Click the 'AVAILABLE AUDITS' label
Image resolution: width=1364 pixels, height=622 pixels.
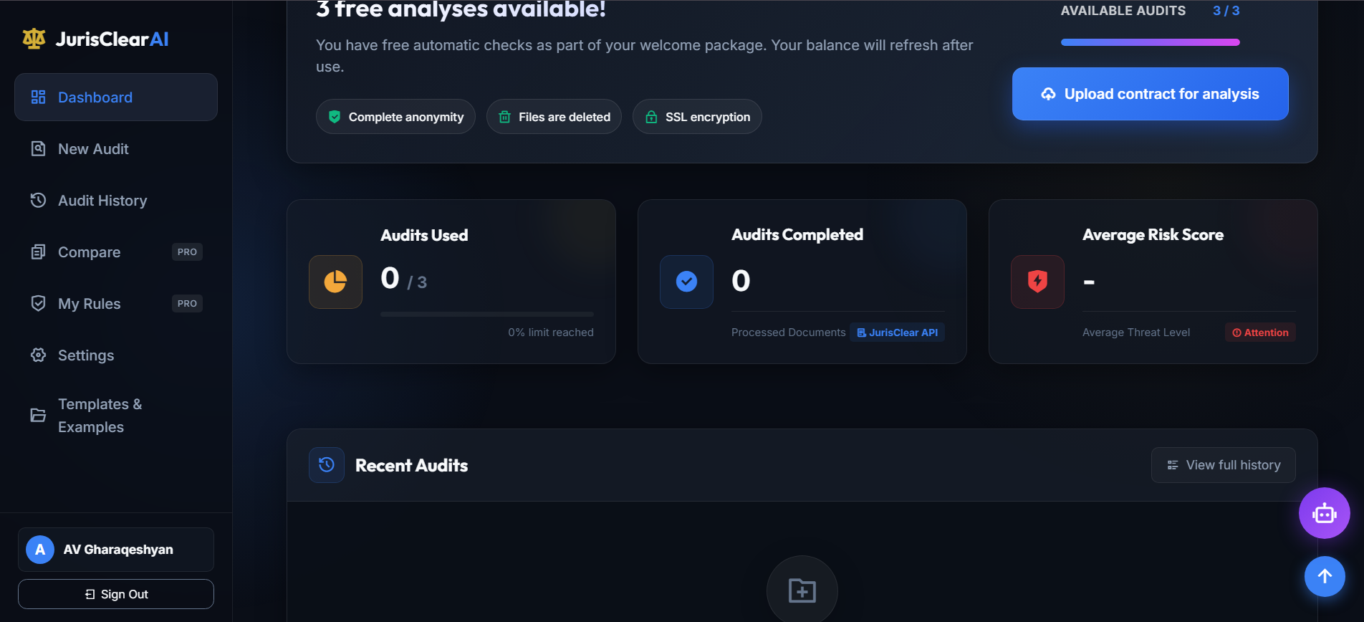(1123, 11)
